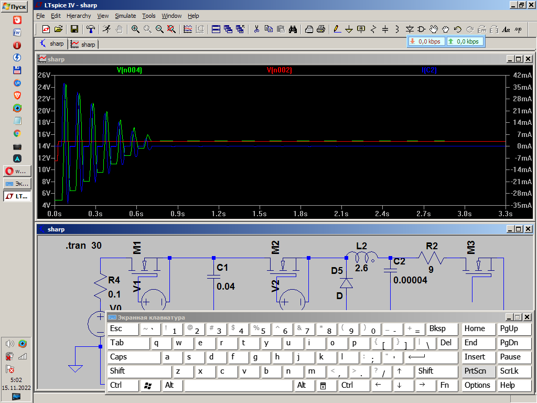Choose the Resistor component tool
Screen dimensions: 537x403
(x=373, y=29)
